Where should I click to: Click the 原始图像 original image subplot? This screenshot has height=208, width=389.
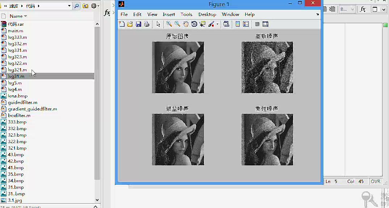(178, 67)
